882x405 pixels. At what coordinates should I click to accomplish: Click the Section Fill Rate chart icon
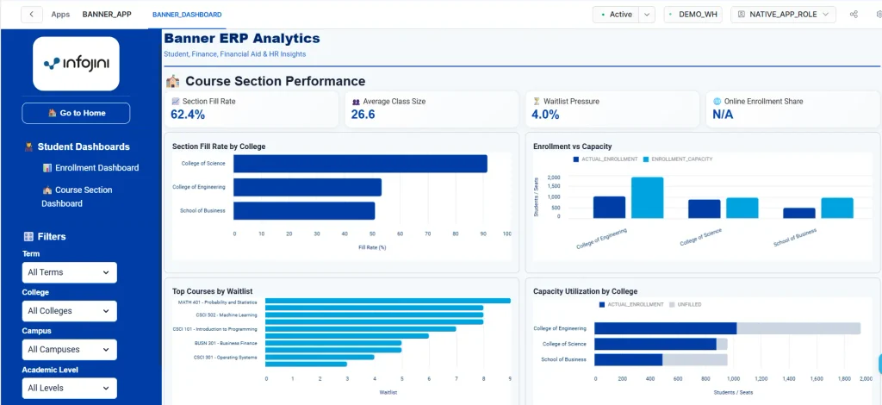pos(176,102)
